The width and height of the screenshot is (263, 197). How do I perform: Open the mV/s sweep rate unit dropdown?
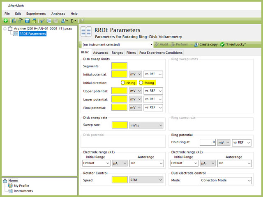[x=146, y=125]
